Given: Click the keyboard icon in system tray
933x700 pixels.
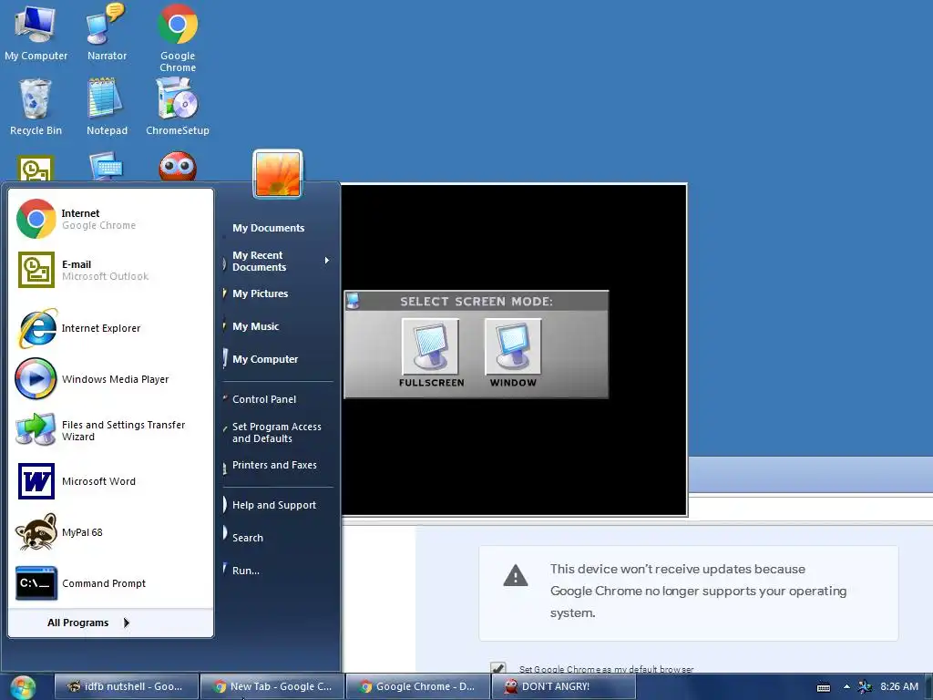Looking at the screenshot, I should point(824,687).
